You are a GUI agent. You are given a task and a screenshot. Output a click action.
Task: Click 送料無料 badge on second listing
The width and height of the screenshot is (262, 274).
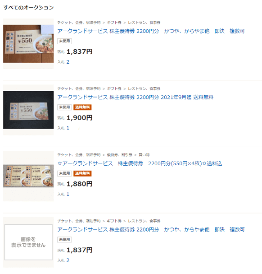82,107
